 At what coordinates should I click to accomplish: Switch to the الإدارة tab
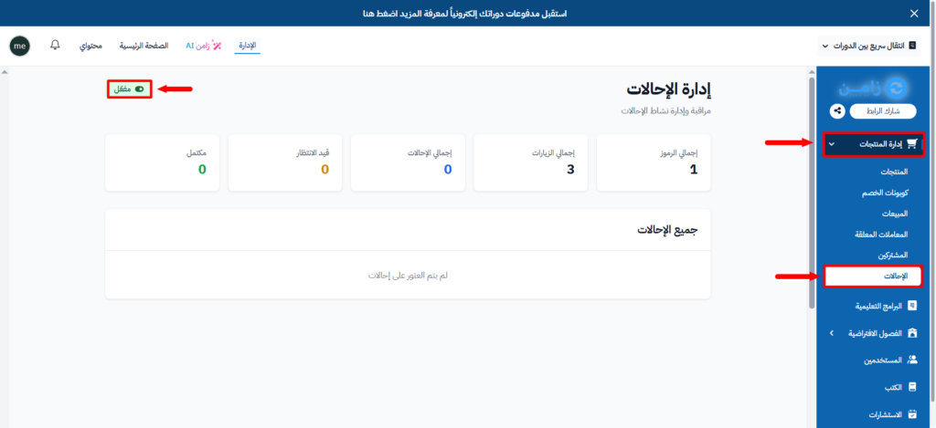coord(247,45)
